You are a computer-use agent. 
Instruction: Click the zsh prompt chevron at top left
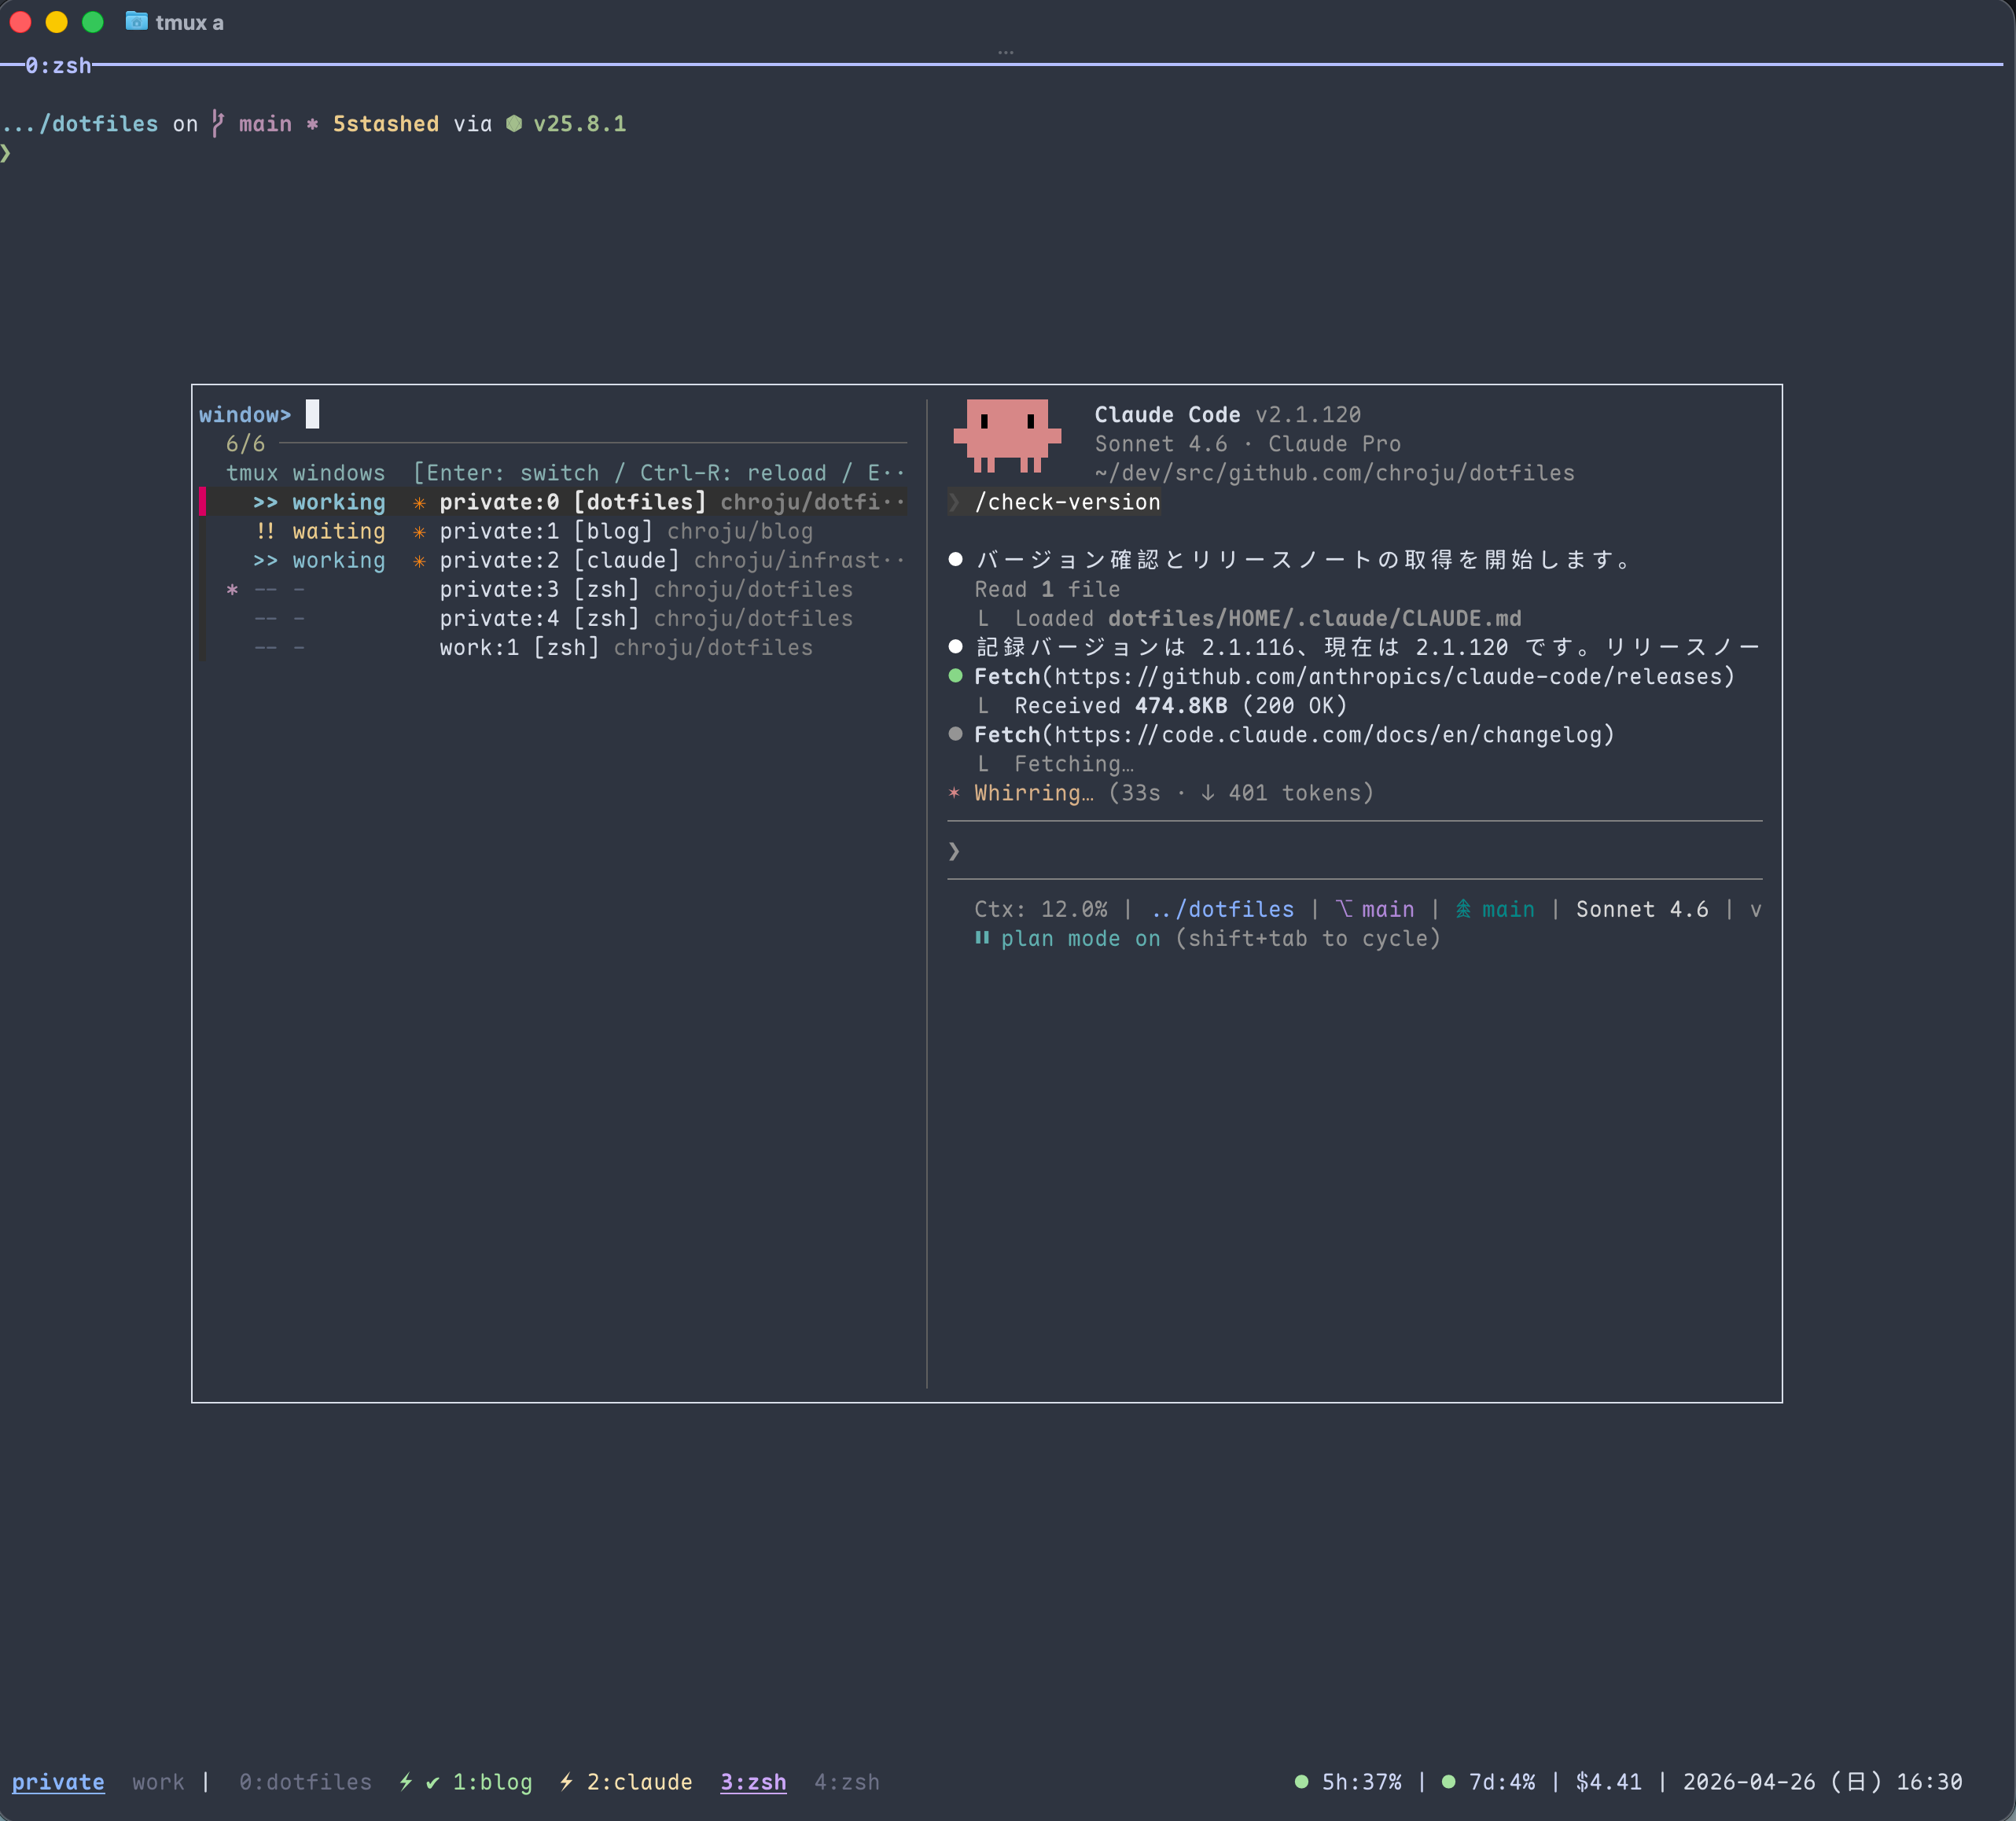point(6,153)
